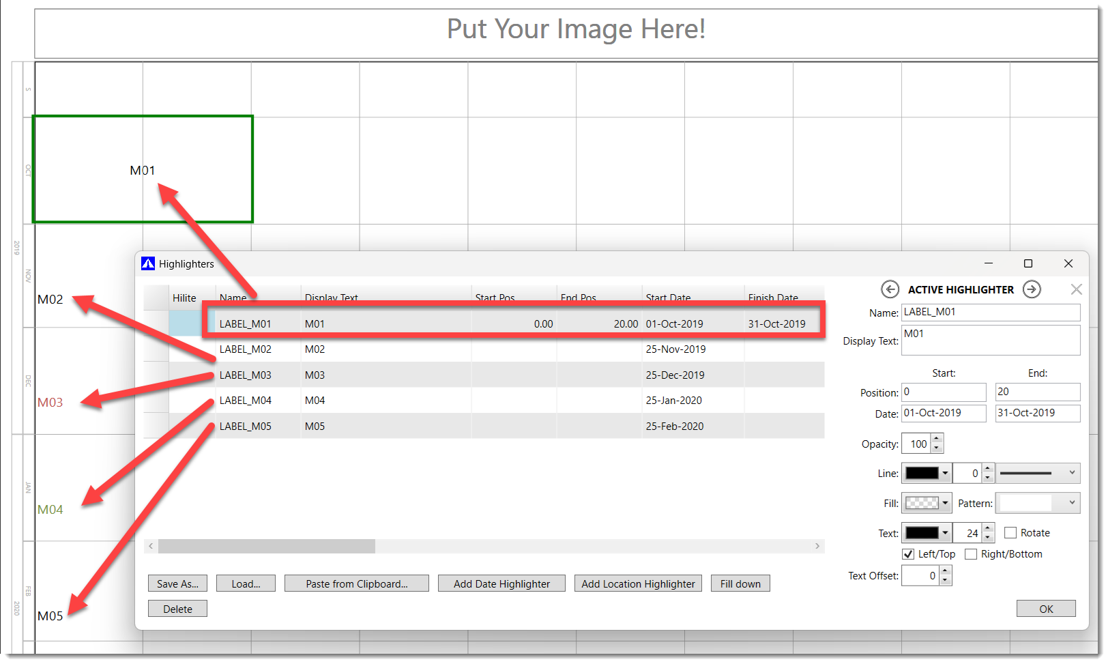Go to next active highlighter arrow
Image resolution: width=1108 pixels, height=664 pixels.
pyautogui.click(x=1032, y=289)
